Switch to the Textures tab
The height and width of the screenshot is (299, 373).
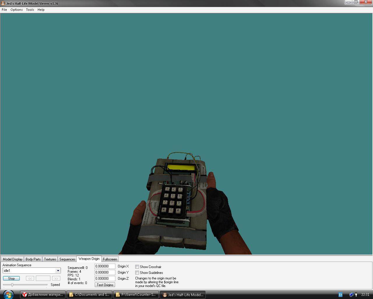point(50,259)
